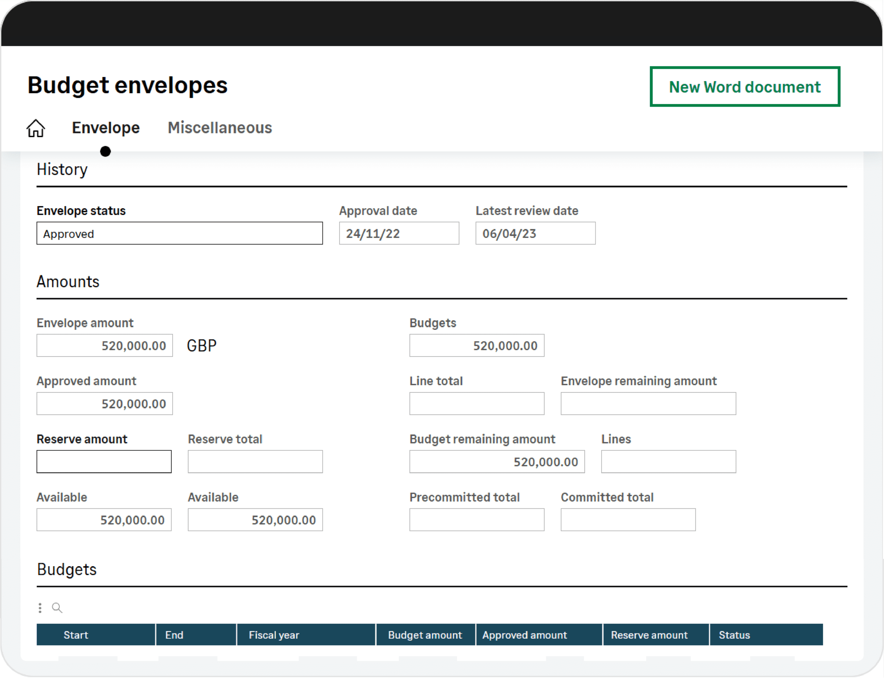Click the Latest review date field
Viewport: 884px width, 678px height.
coord(535,233)
